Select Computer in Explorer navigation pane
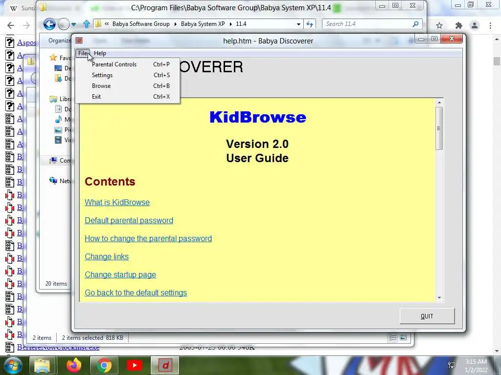 pos(60,160)
